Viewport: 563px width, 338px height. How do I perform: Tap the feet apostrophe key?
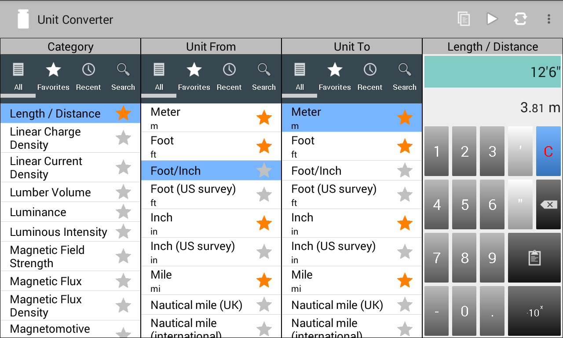point(520,151)
